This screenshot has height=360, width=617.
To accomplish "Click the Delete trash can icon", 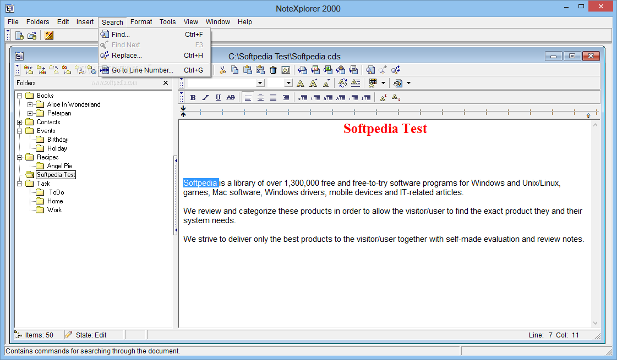I will point(273,70).
